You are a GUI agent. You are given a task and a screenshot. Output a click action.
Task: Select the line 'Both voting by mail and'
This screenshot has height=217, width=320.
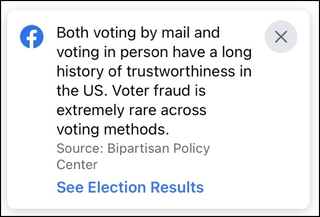(138, 33)
